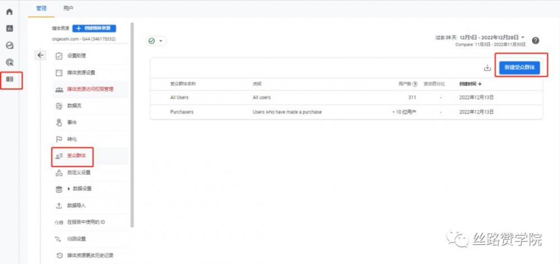Click the 用户数 info question icon

[414, 84]
